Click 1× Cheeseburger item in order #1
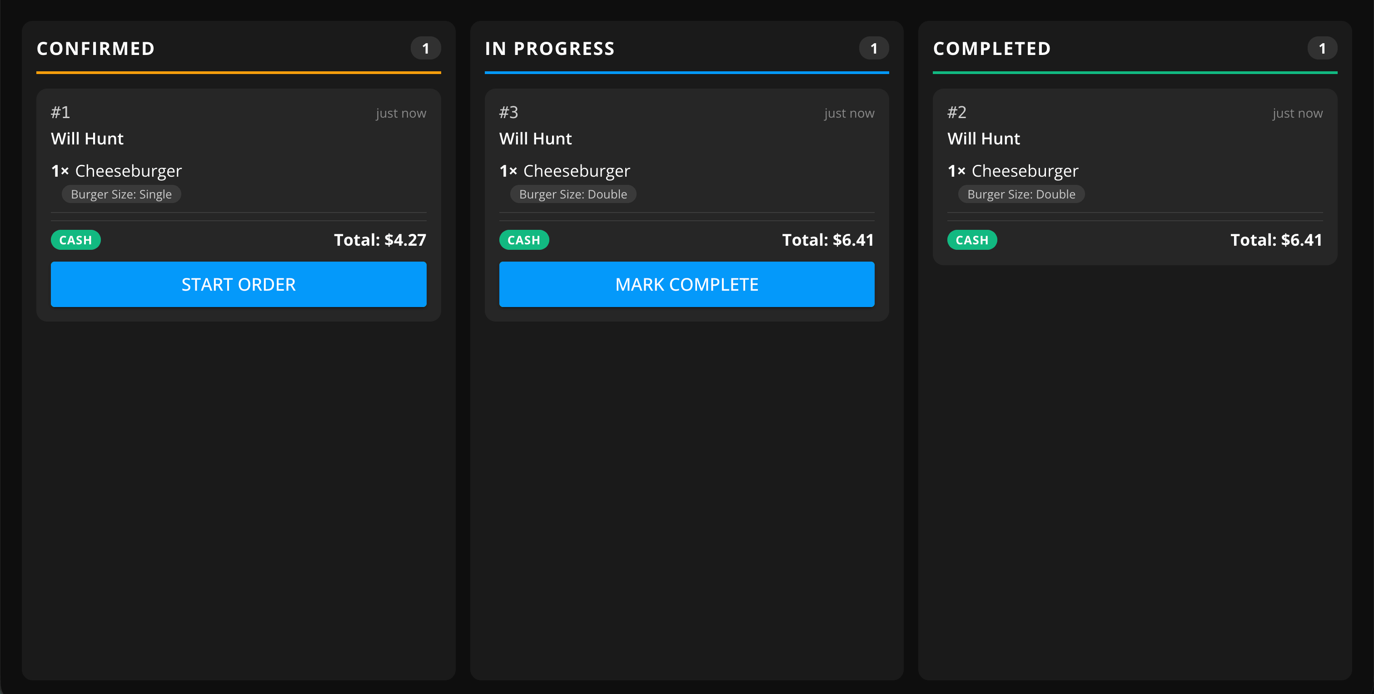Screen dimensions: 1374x694 pyautogui.click(x=116, y=171)
